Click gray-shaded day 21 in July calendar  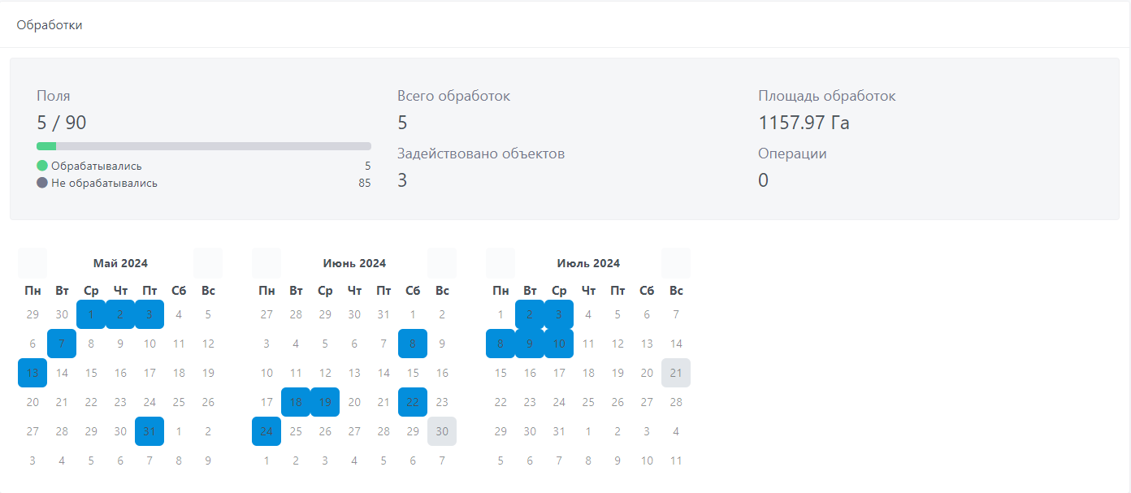(x=676, y=373)
